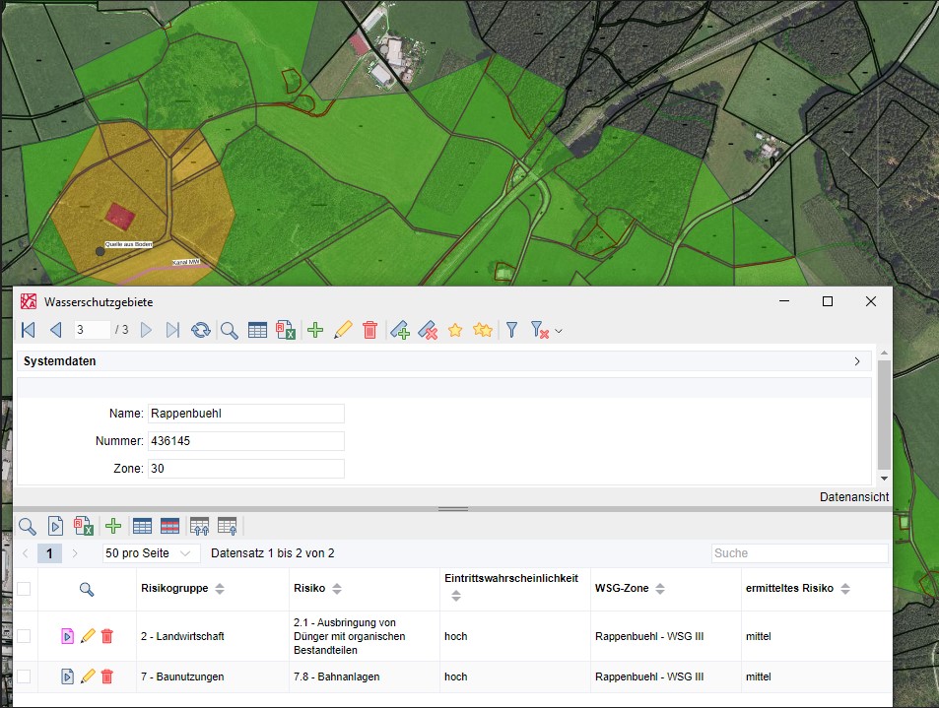Click the Excel export icon in top toolbar
The height and width of the screenshot is (708, 939).
[x=286, y=330]
